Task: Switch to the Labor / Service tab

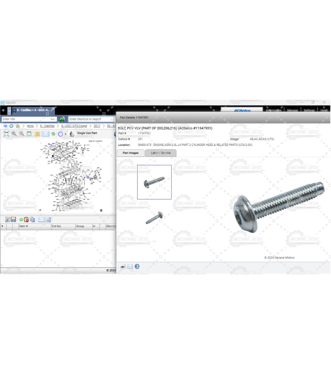Action: [161, 153]
